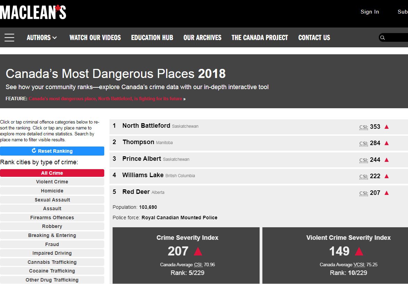This screenshot has width=408, height=284.
Task: Rank cities by Cannabis Trafficking
Action: point(52,262)
